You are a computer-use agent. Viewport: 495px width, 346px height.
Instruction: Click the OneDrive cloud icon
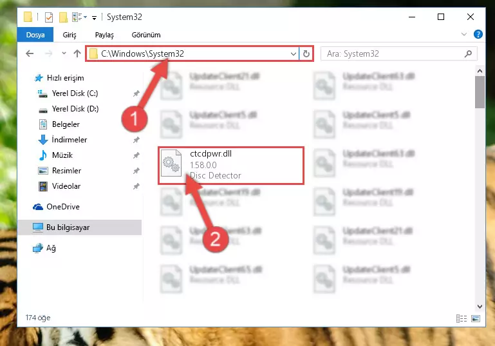38,207
